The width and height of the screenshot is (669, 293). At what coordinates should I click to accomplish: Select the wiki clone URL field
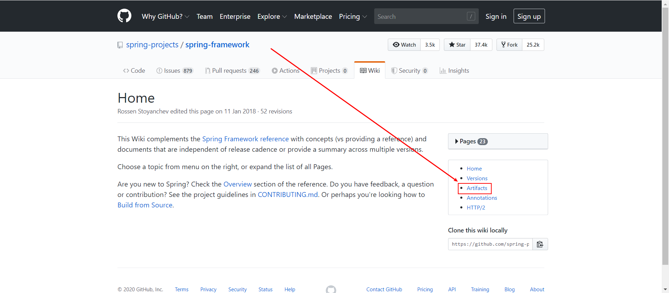click(x=490, y=244)
